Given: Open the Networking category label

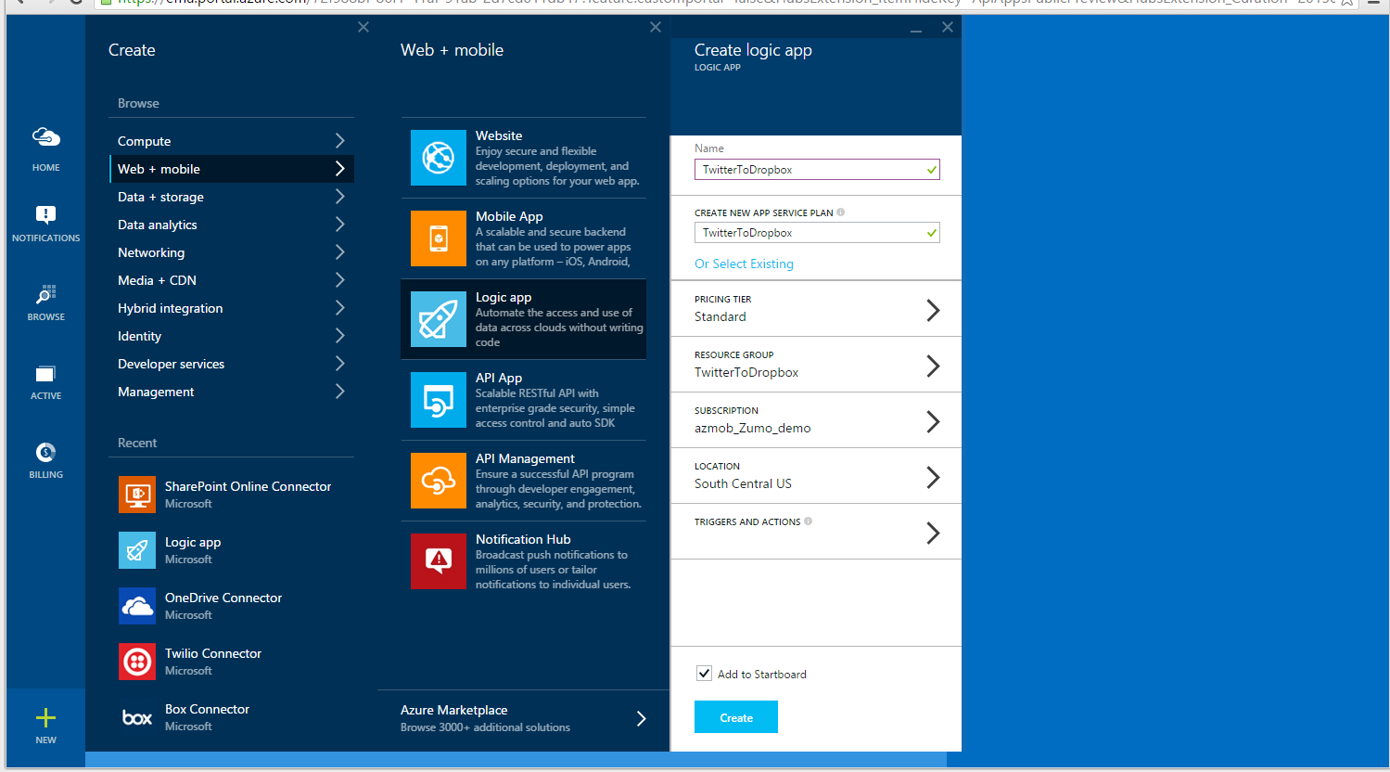Looking at the screenshot, I should tap(151, 252).
